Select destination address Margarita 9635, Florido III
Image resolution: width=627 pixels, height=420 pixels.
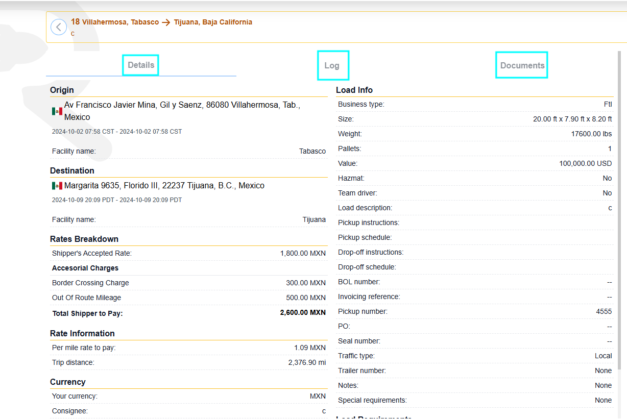click(164, 186)
